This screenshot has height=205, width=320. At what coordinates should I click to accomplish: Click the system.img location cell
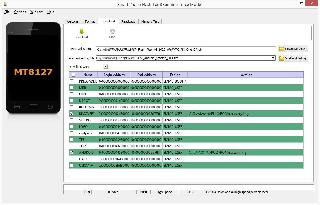pyautogui.click(x=245, y=152)
